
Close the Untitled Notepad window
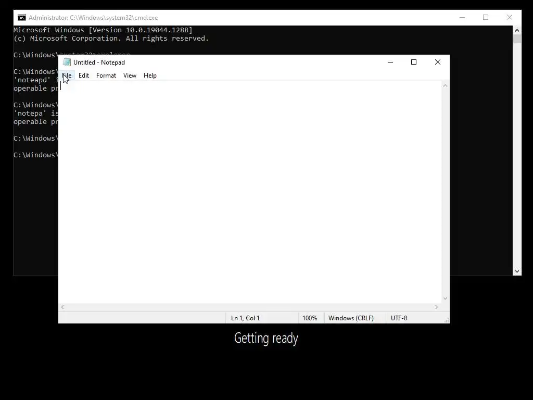[437, 62]
